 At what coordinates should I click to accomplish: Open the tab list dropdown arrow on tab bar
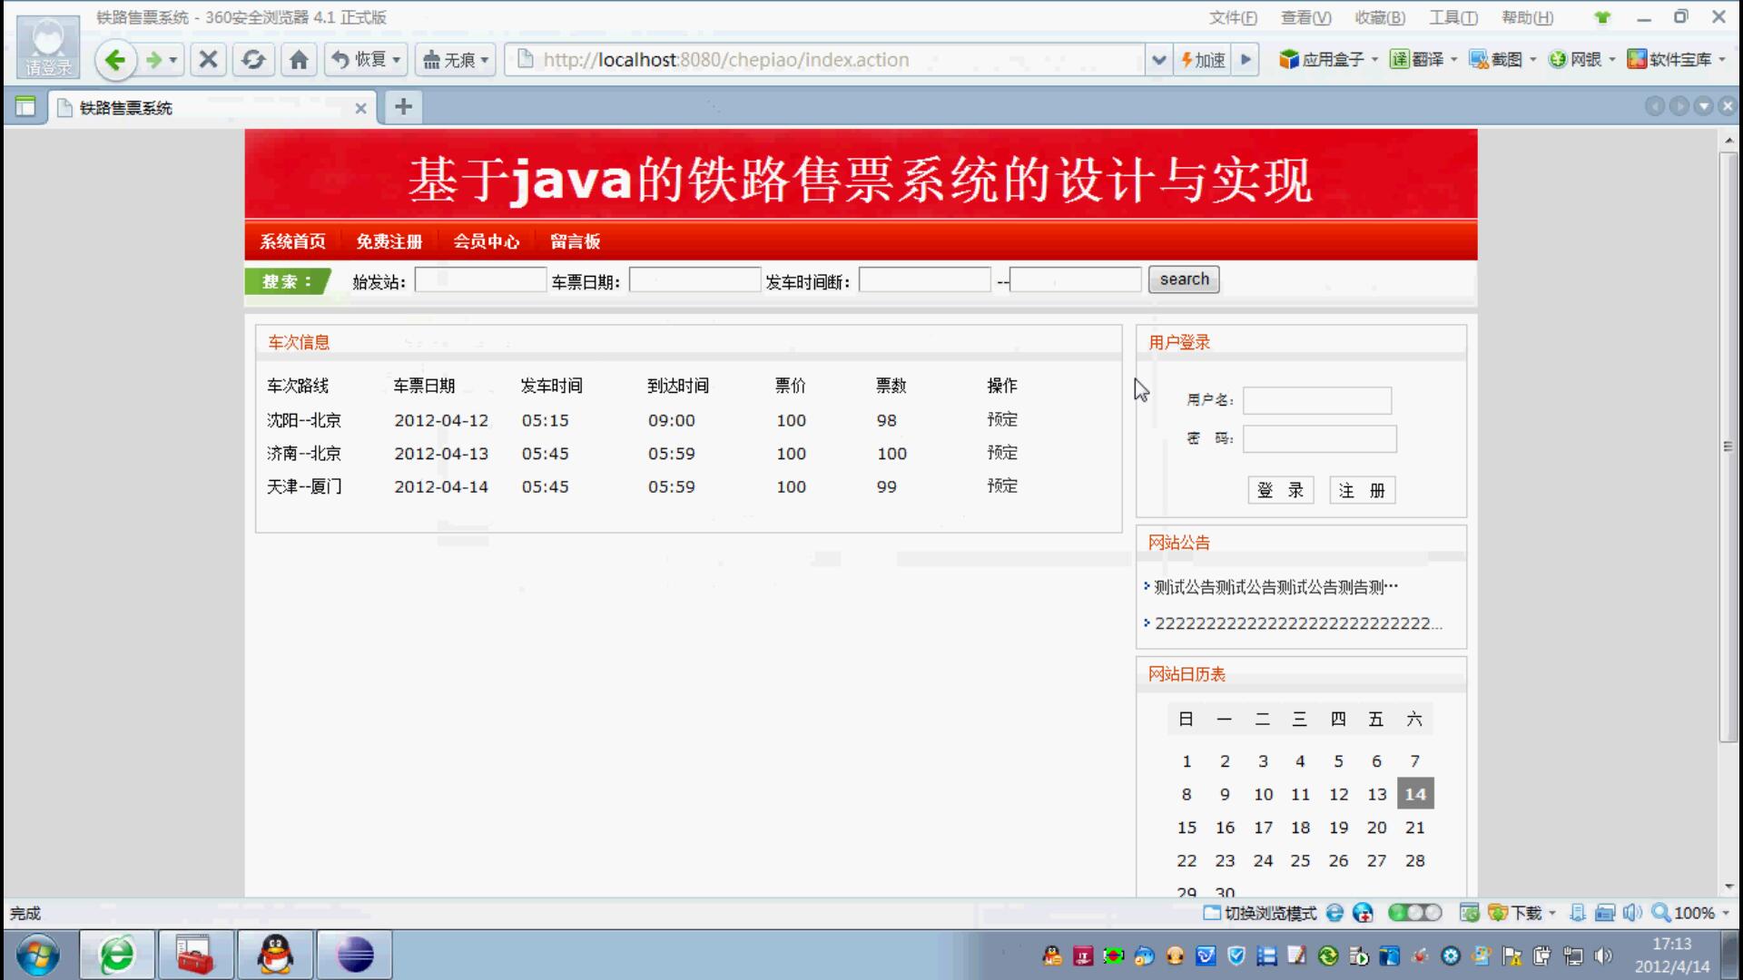click(x=1703, y=107)
